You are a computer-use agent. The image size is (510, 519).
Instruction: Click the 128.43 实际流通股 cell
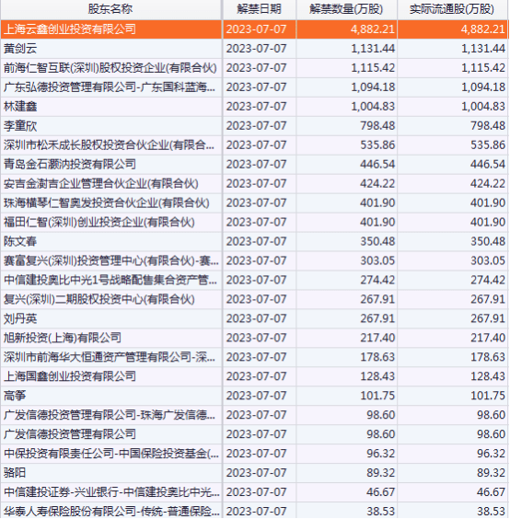(x=453, y=376)
